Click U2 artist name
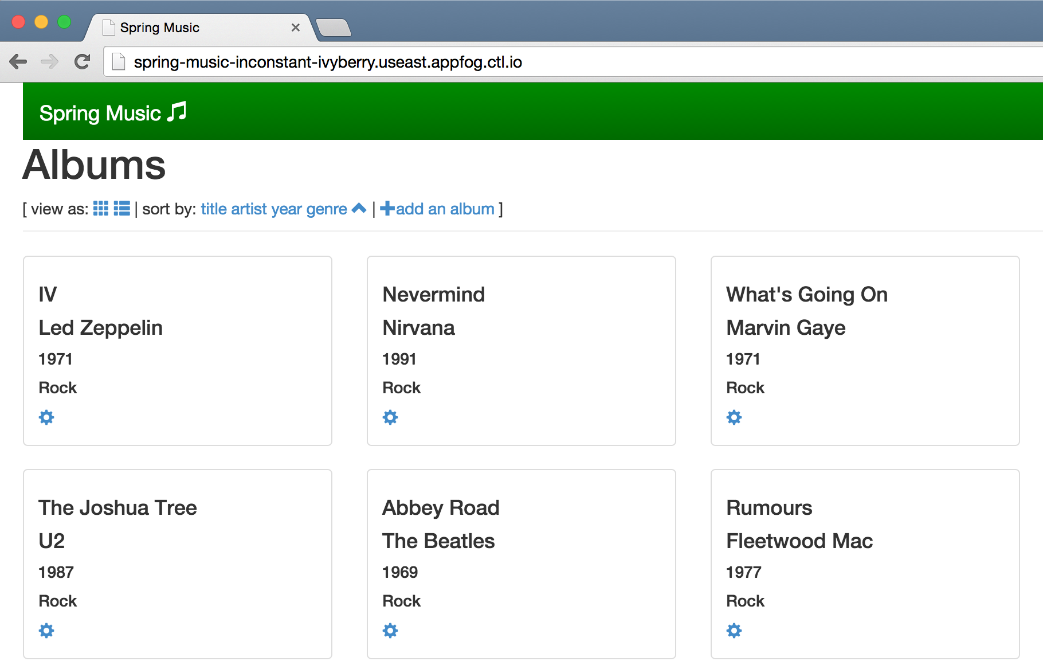1043x665 pixels. tap(52, 541)
